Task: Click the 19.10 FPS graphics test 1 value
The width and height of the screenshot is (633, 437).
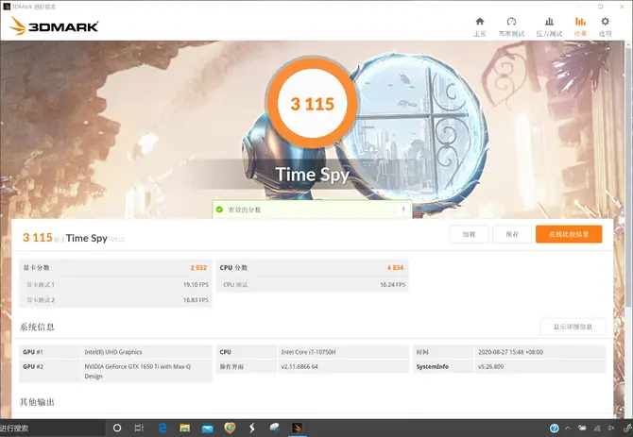Action: tap(196, 285)
